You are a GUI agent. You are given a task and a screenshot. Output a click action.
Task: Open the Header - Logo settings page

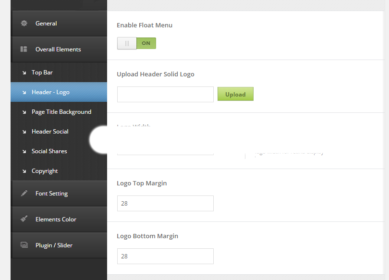point(50,92)
